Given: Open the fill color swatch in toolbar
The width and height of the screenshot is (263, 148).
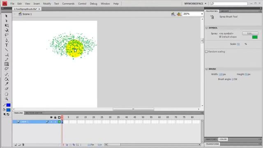Looking at the screenshot, I should pyautogui.click(x=8, y=110).
